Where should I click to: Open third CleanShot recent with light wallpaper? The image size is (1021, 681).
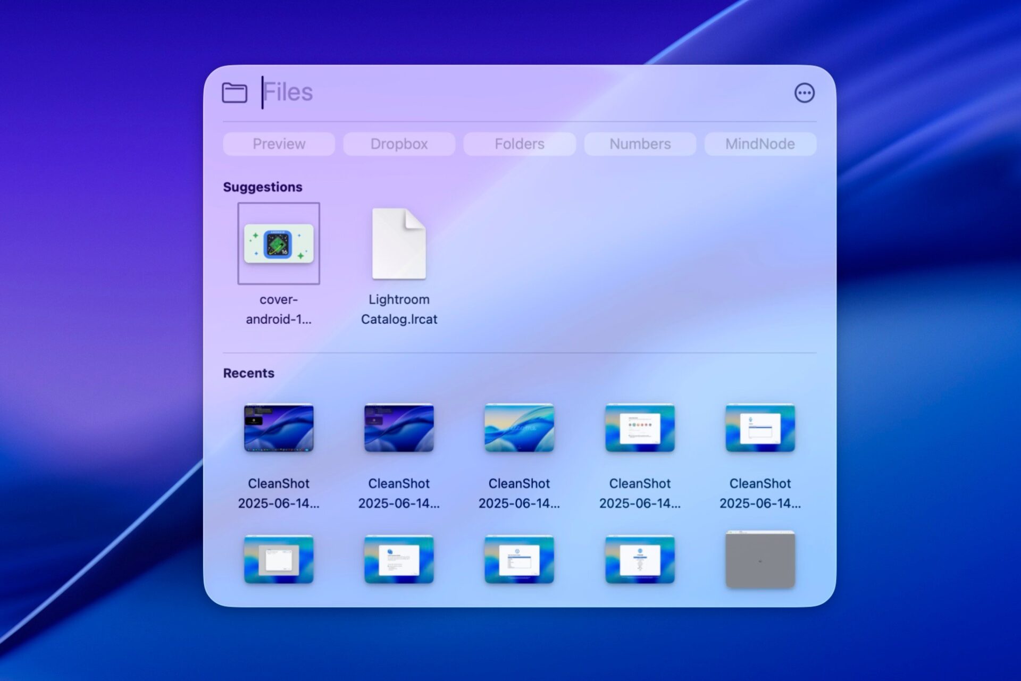point(519,428)
